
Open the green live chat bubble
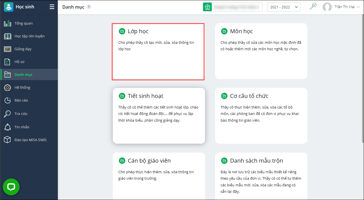[x=11, y=187]
